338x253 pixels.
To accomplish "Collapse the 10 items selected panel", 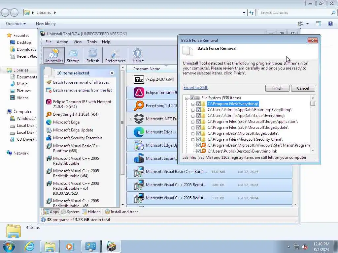I will point(112,73).
